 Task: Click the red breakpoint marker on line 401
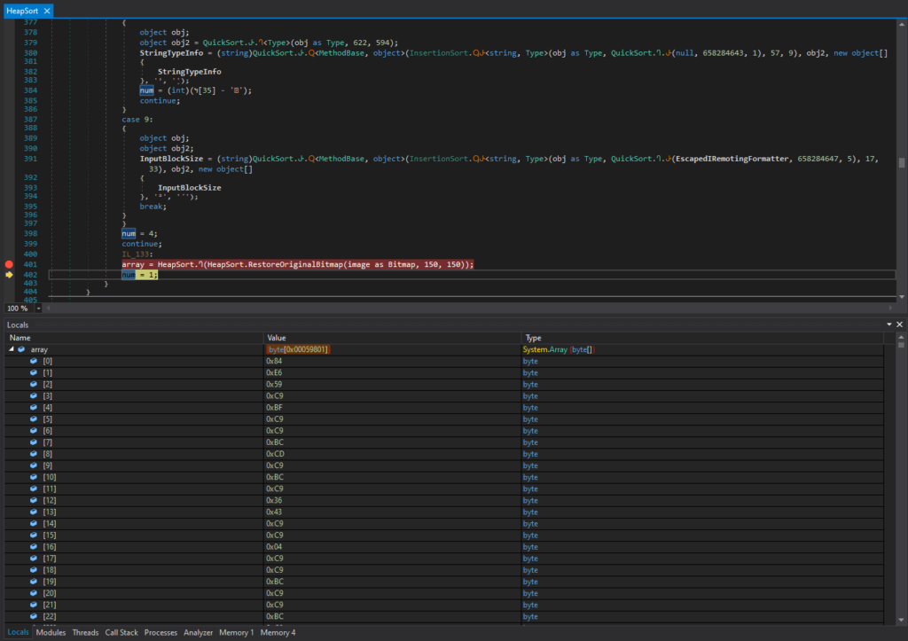(10, 264)
